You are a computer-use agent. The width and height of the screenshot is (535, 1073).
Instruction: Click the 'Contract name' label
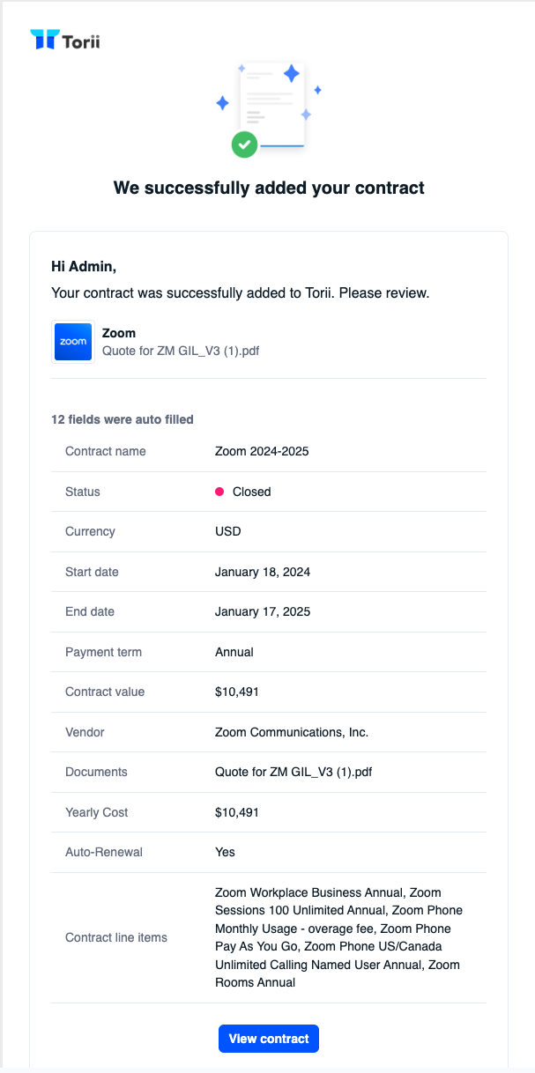pos(106,451)
